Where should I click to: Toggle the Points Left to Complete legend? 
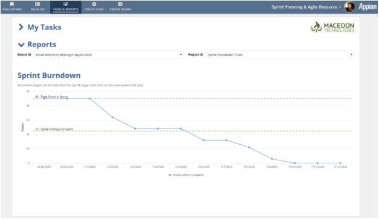pos(186,175)
